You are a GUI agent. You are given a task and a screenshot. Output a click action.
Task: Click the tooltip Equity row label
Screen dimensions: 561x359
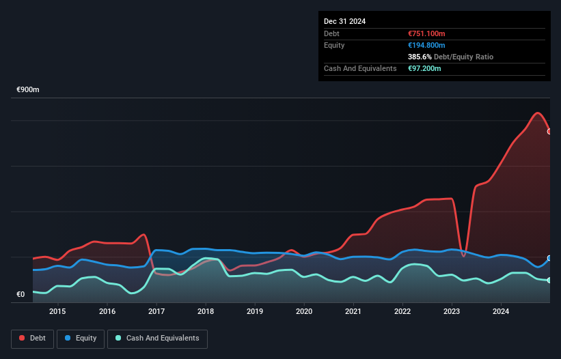[334, 45]
